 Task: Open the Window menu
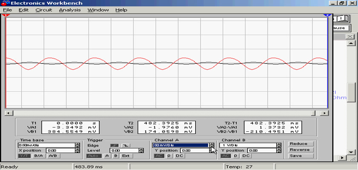point(98,10)
